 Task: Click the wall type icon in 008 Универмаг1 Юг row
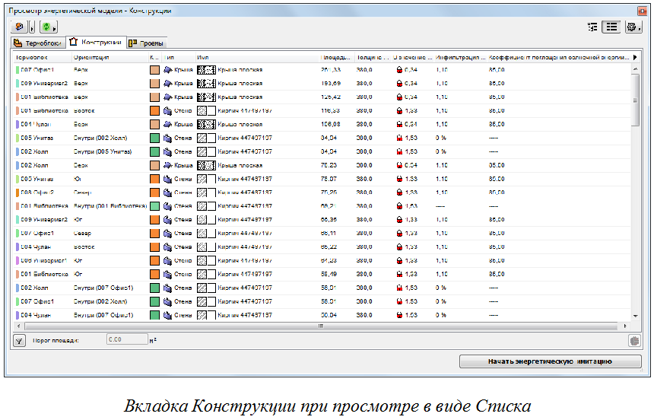pos(167,260)
